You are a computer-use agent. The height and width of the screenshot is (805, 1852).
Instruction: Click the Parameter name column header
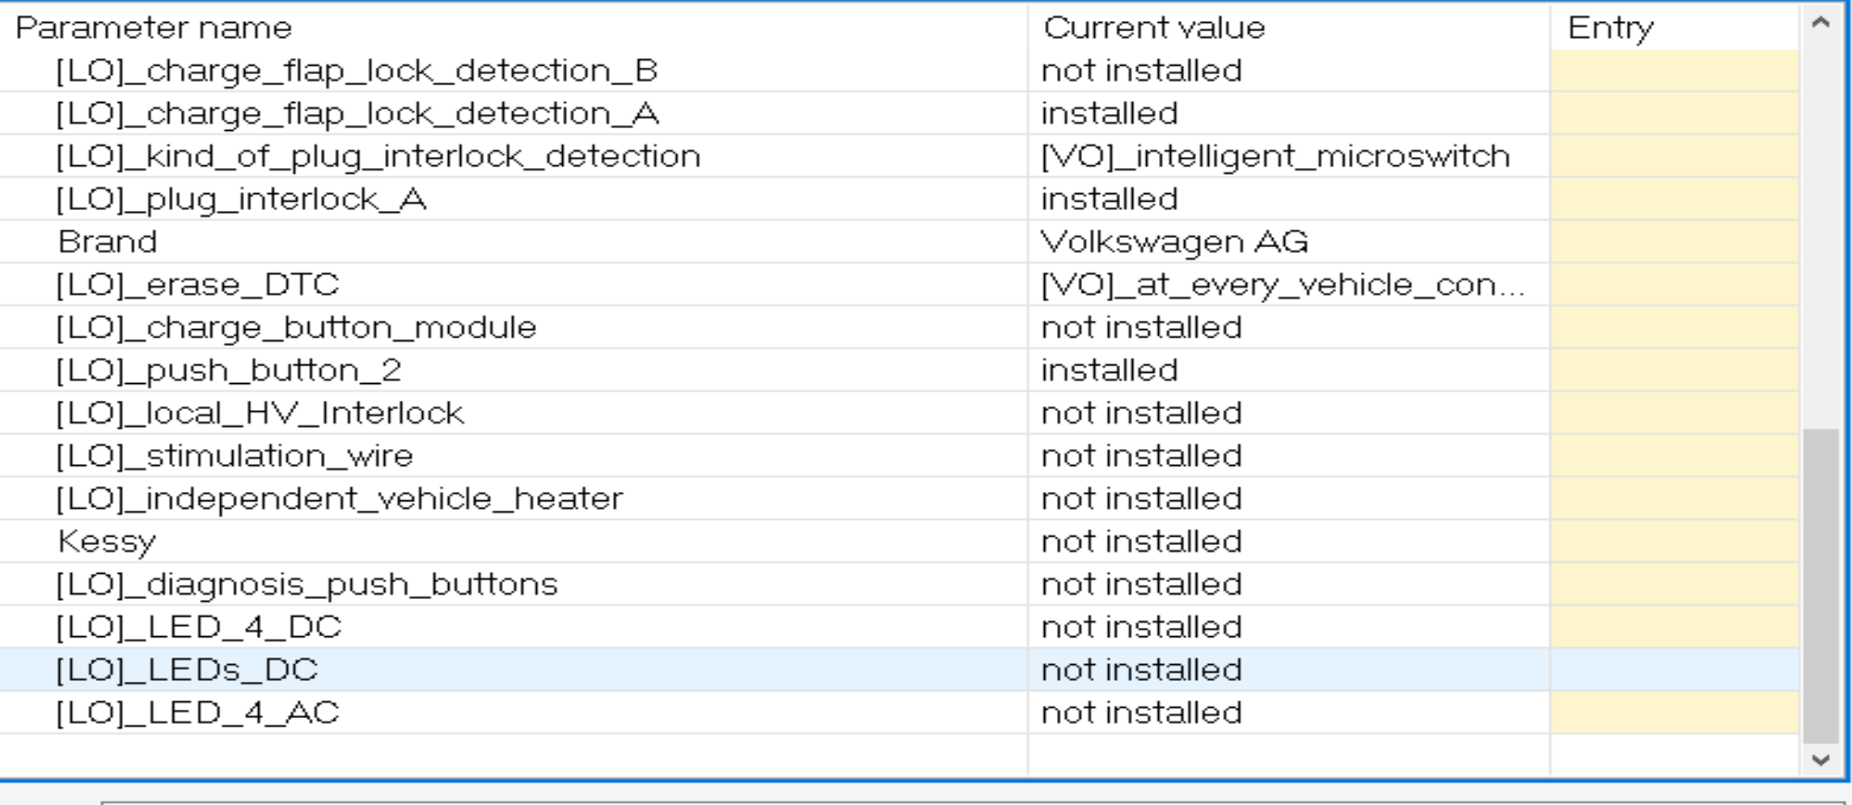[x=154, y=28]
